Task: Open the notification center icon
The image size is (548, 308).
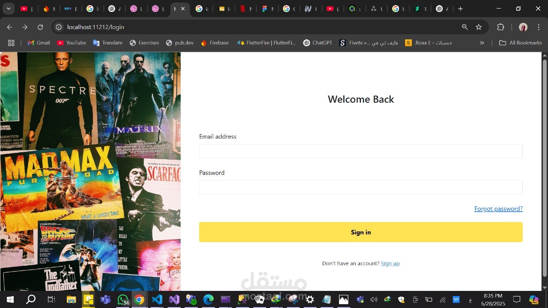Action: 517,299
